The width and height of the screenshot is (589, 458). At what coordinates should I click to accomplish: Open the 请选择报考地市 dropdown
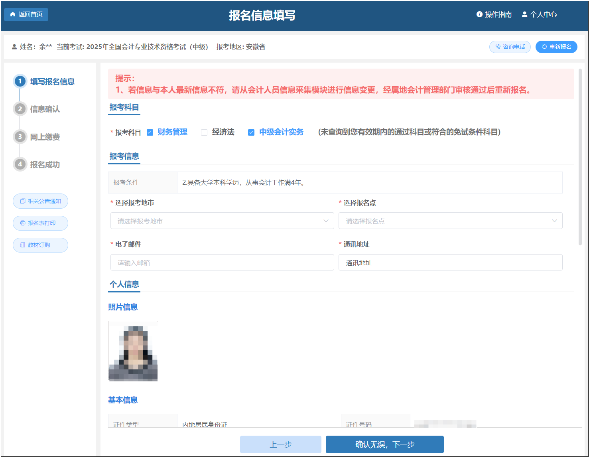tap(222, 221)
